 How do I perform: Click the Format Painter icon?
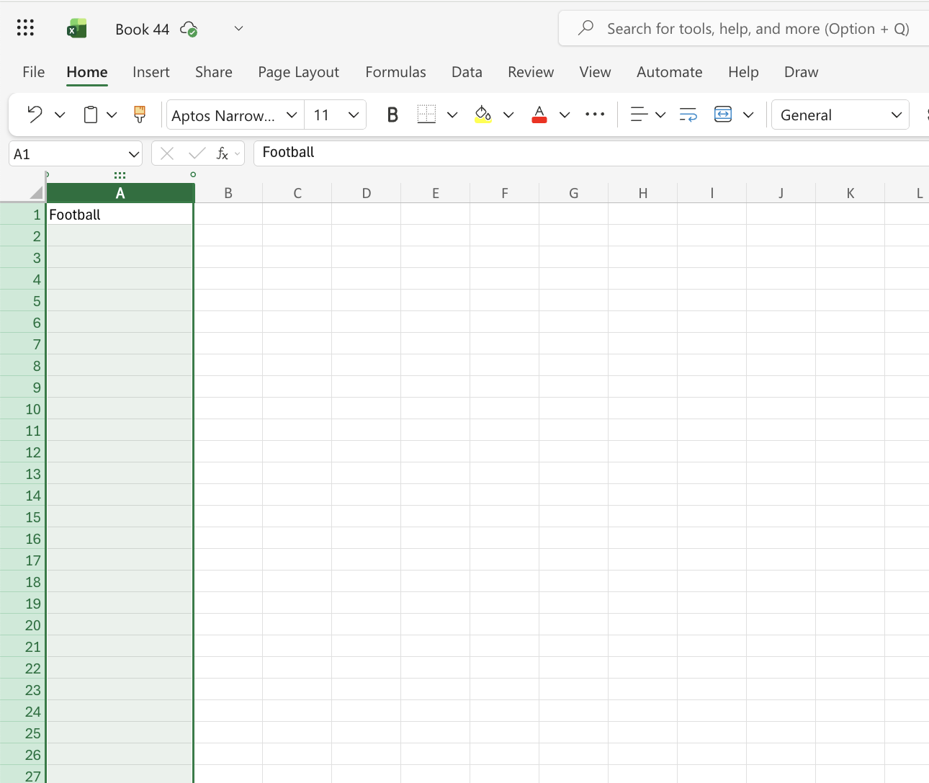coord(138,114)
